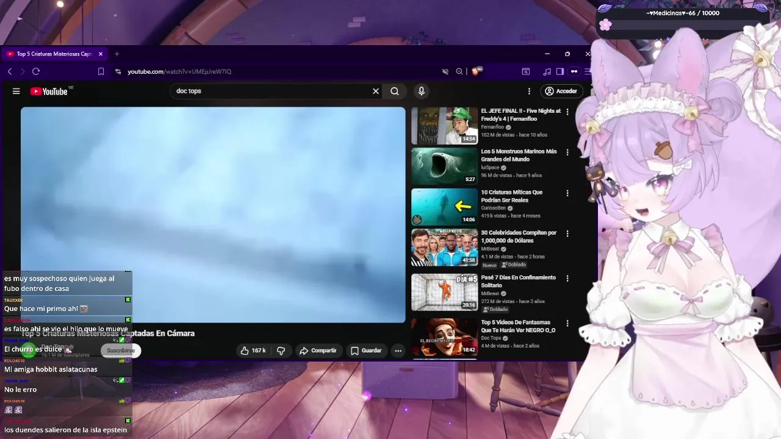Screen dimensions: 781x439
Task: Start voice search with microphone icon
Action: (421, 91)
